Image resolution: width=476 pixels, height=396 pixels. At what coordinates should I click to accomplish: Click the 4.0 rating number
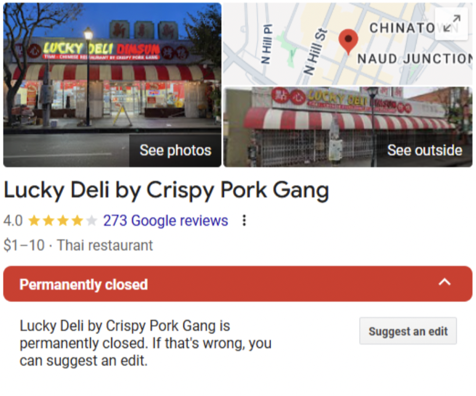(13, 221)
